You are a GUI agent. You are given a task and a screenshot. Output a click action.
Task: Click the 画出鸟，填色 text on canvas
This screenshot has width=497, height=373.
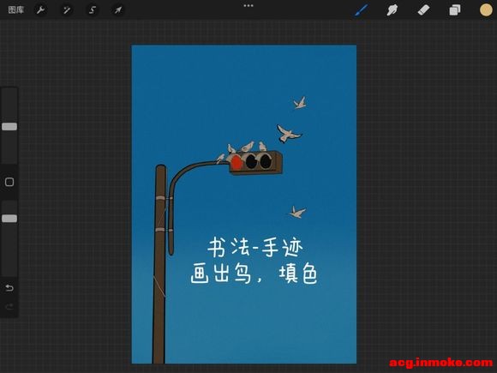tap(254, 274)
